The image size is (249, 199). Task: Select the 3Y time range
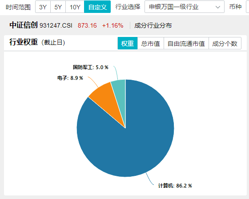point(43,7)
